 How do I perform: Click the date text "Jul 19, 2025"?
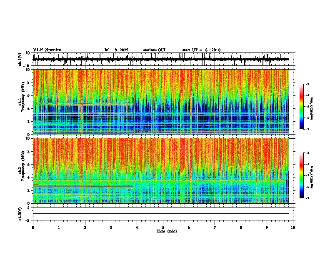coord(116,50)
